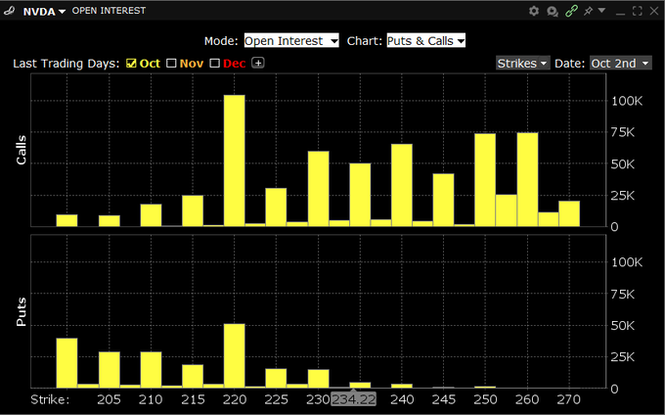
Task: Click the 205 strike axis label
Action: [x=109, y=399]
